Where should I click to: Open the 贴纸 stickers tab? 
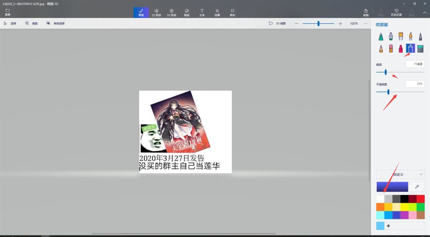pyautogui.click(x=187, y=12)
